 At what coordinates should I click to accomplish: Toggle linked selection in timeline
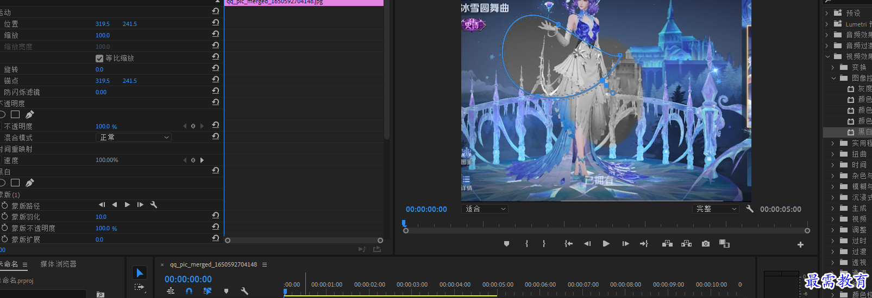click(208, 291)
